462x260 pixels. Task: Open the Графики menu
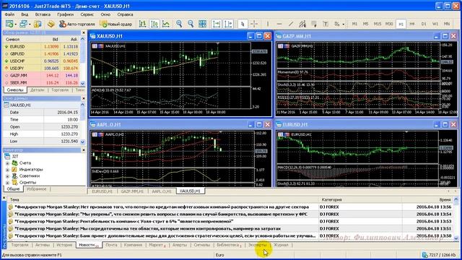66,14
